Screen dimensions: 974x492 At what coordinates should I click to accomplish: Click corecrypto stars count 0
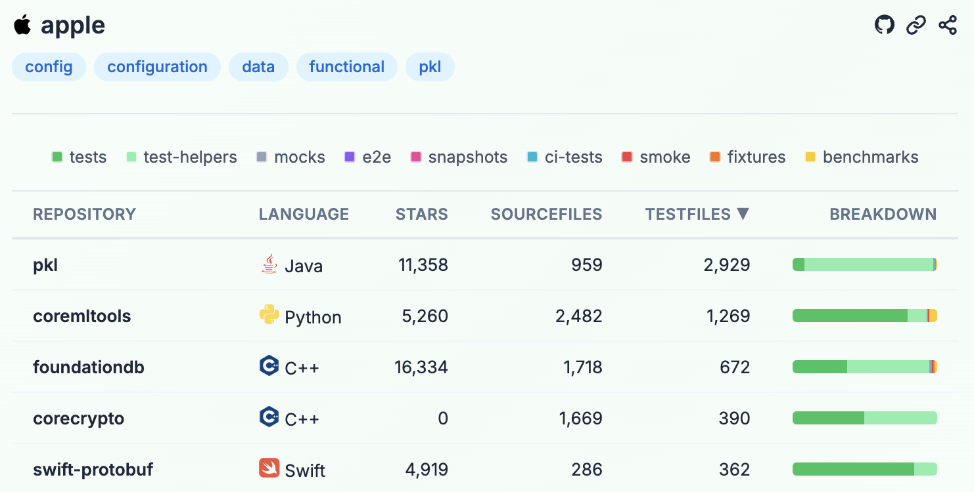coord(443,419)
